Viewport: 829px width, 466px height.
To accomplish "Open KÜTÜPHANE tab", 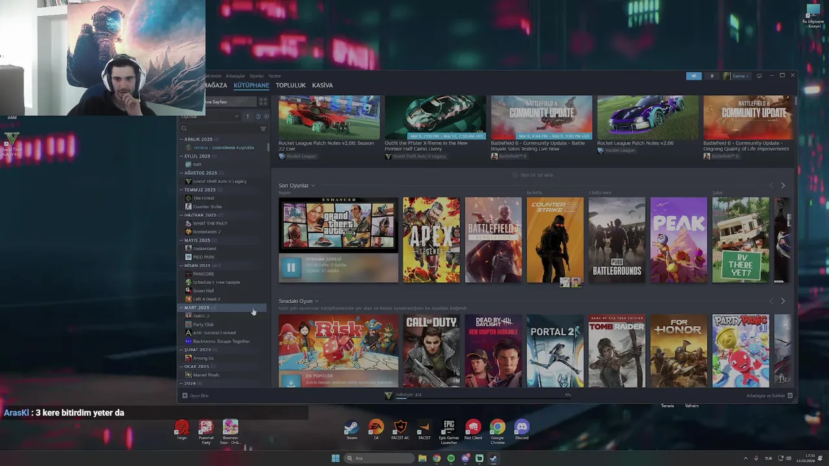I will [x=251, y=85].
